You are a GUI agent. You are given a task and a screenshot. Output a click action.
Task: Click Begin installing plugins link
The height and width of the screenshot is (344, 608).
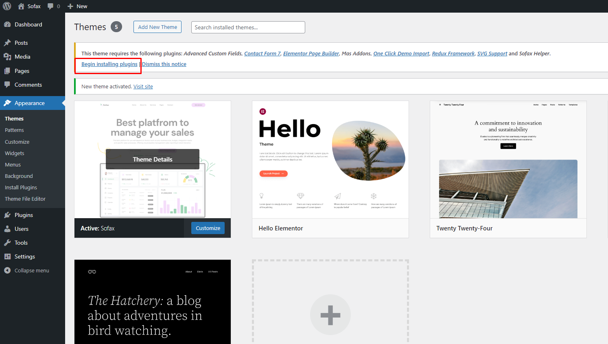[x=109, y=64]
